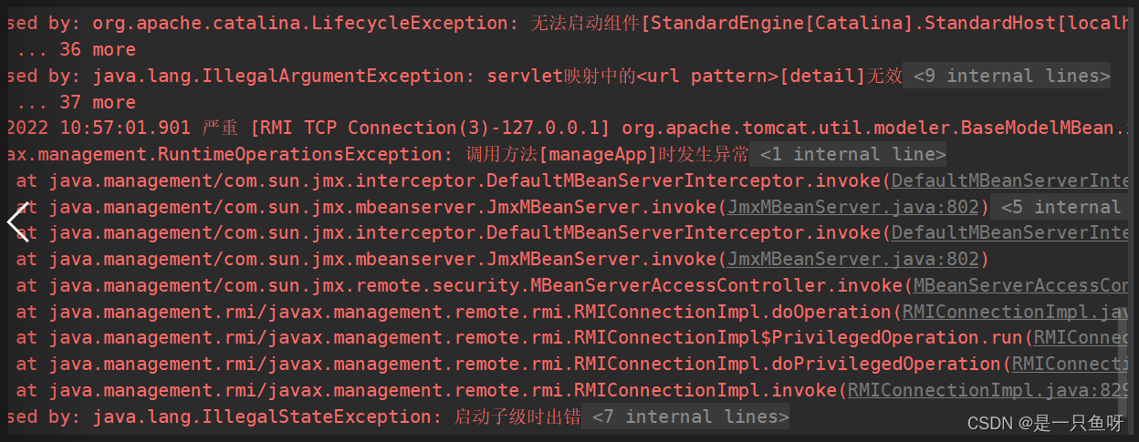Viewport: 1139px width, 442px height.
Task: Expand the 1 internal line fold
Action: pos(852,154)
